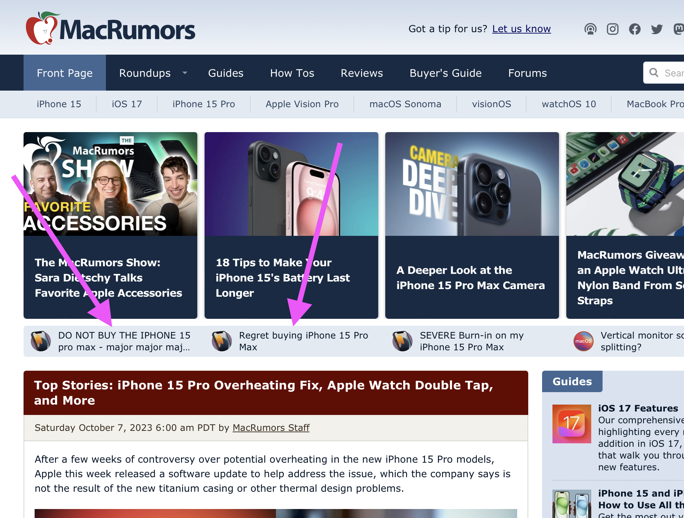Open the MacBook Pro topic link
Viewport: 684px width, 518px height.
click(655, 104)
